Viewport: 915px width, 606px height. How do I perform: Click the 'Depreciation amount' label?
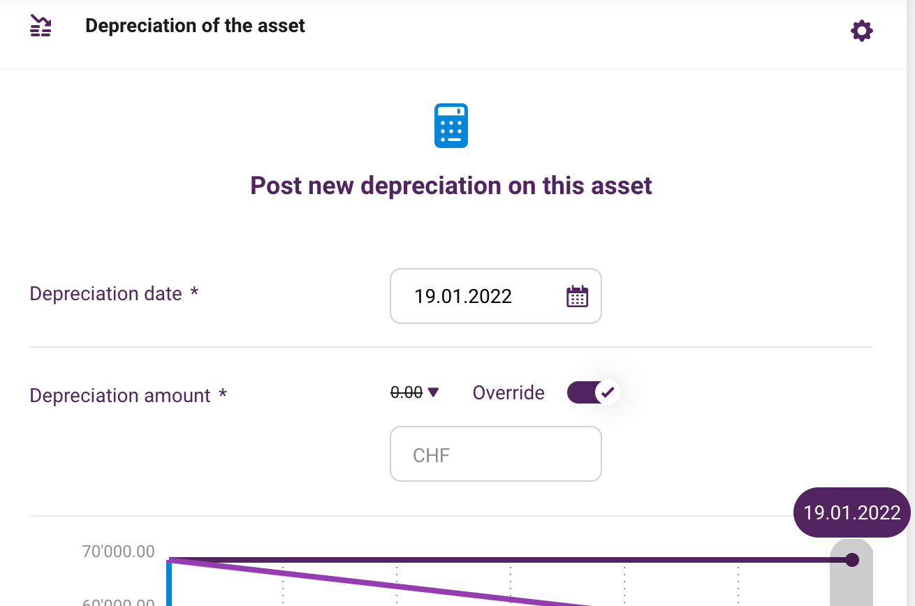120,396
